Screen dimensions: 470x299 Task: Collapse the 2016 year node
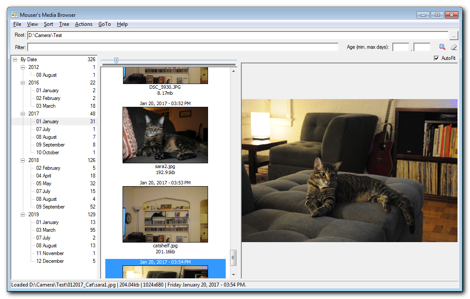click(x=22, y=83)
